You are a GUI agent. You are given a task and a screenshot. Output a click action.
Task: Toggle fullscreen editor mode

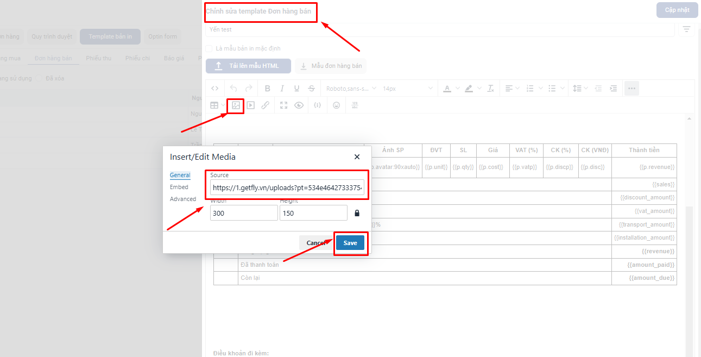coord(283,105)
